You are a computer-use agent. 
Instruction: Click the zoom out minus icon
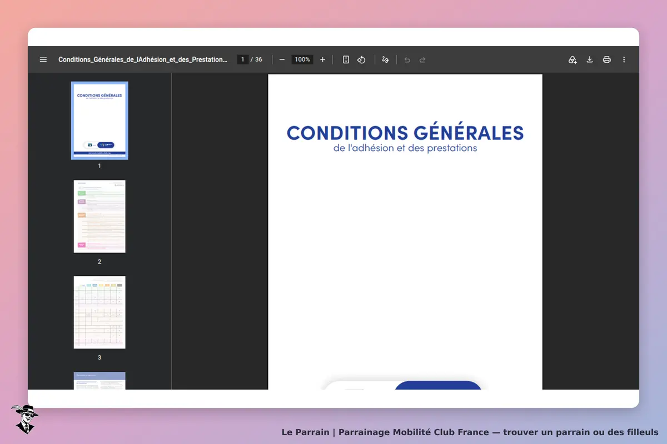[x=282, y=59]
